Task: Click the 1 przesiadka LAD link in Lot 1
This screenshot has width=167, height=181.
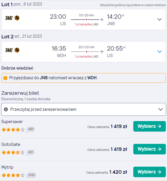Action: (86, 24)
